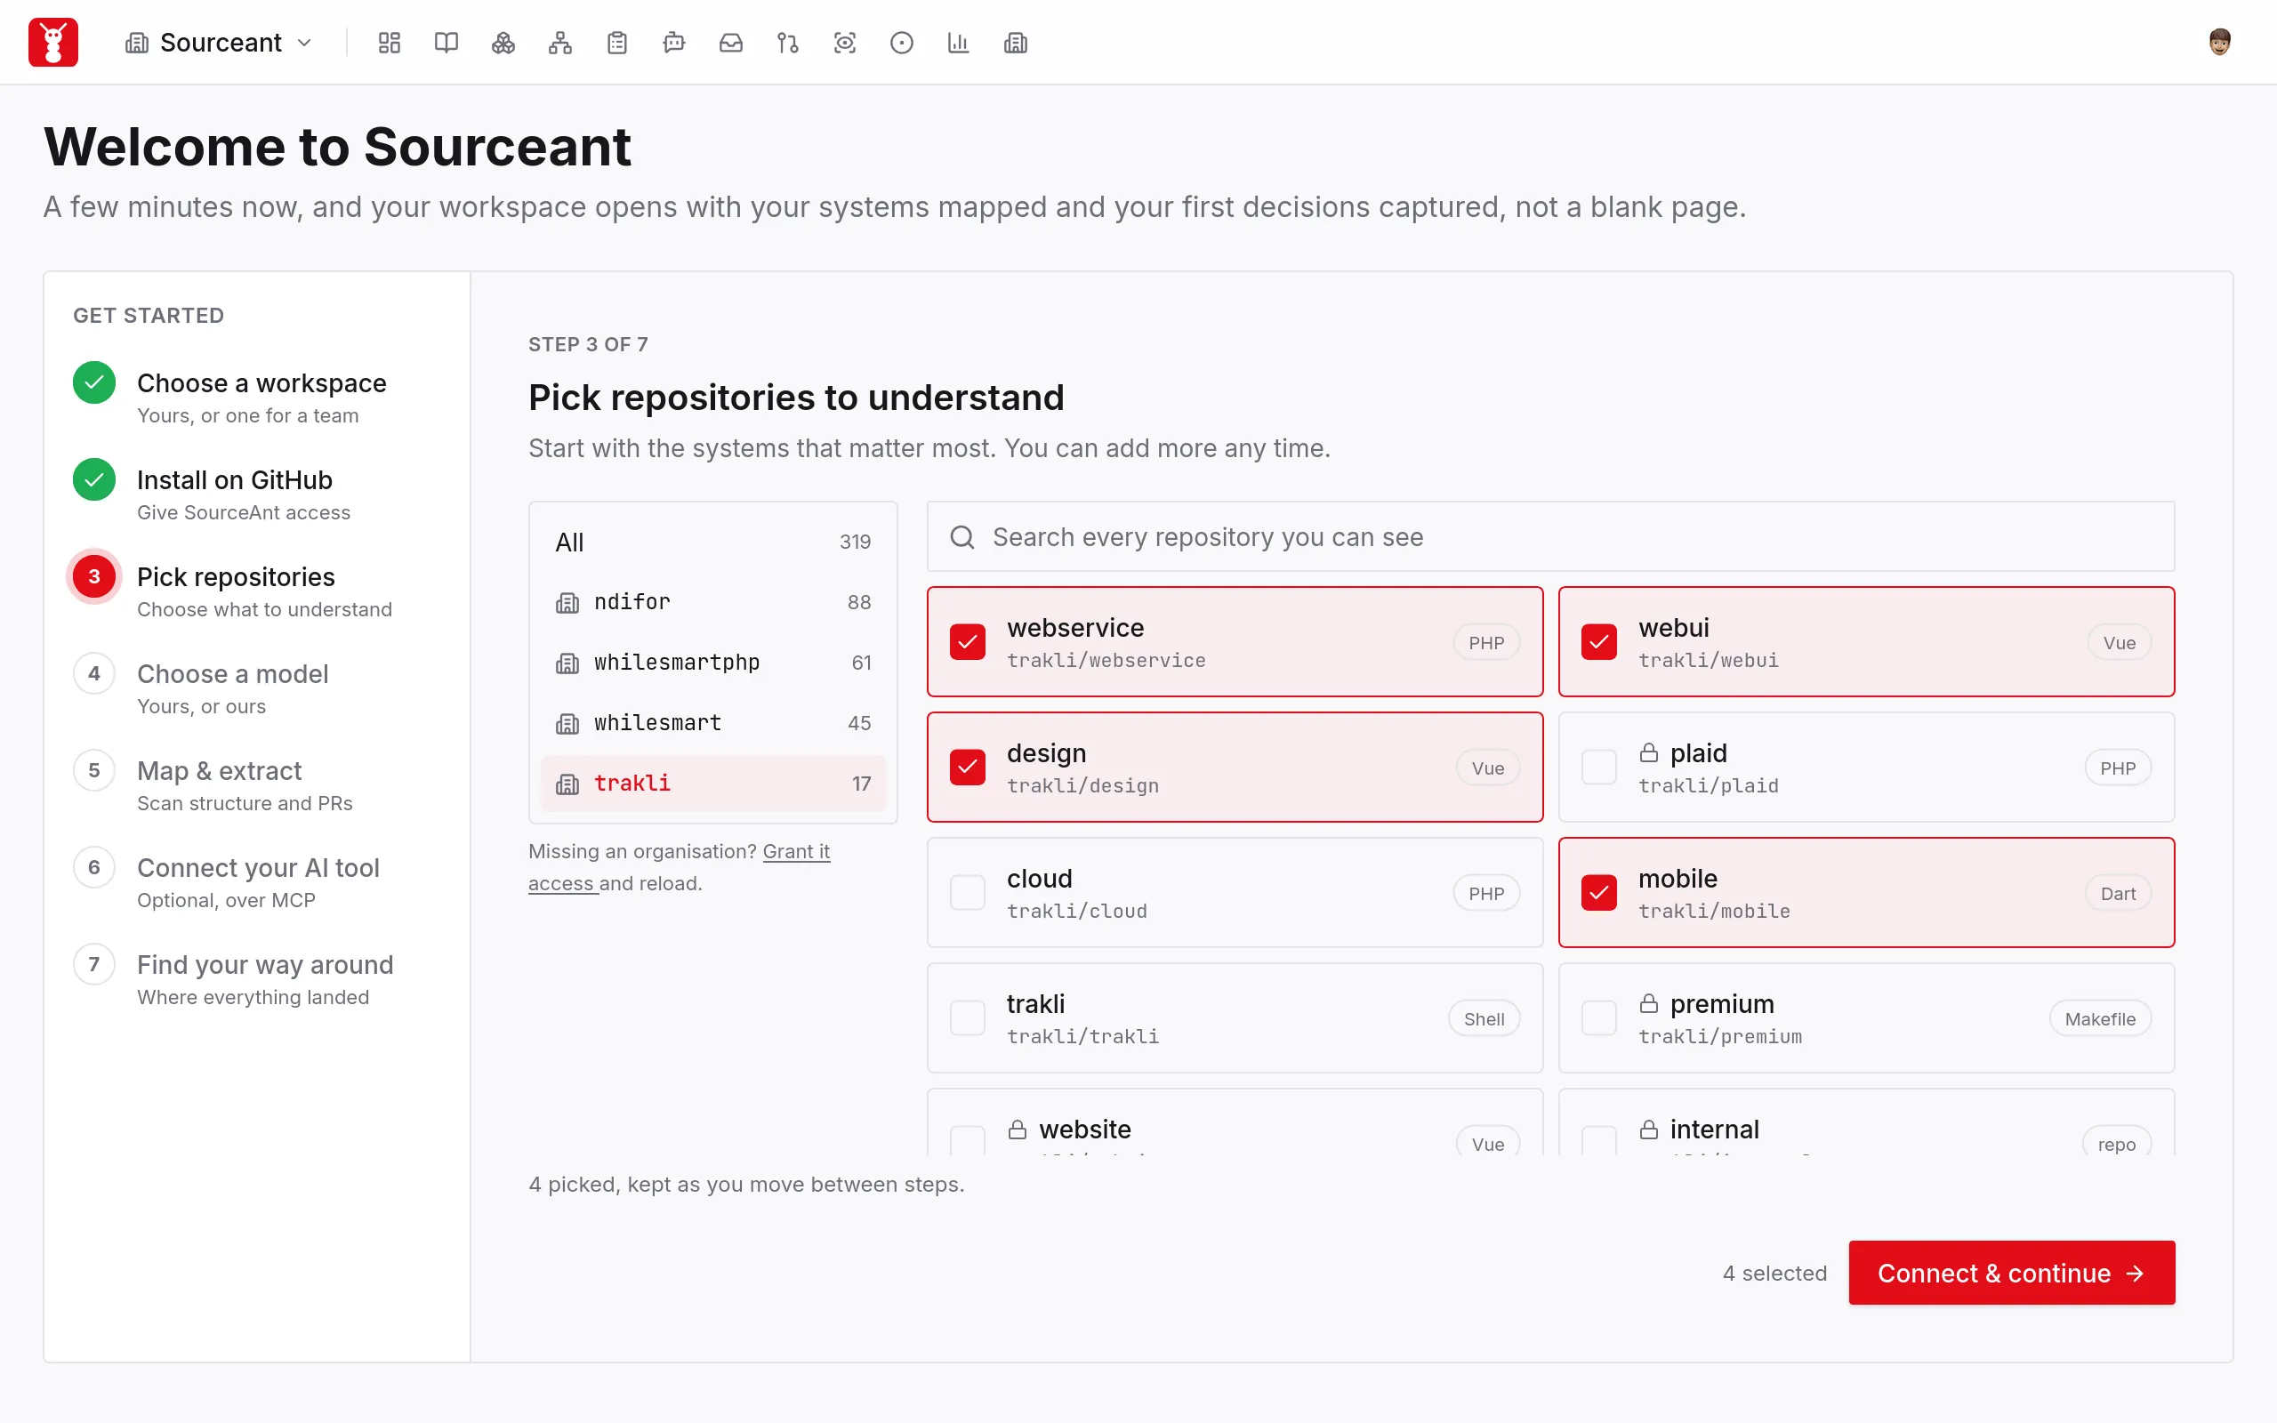Check the trakli/trakli repository checkbox
The width and height of the screenshot is (2277, 1423).
967,1017
